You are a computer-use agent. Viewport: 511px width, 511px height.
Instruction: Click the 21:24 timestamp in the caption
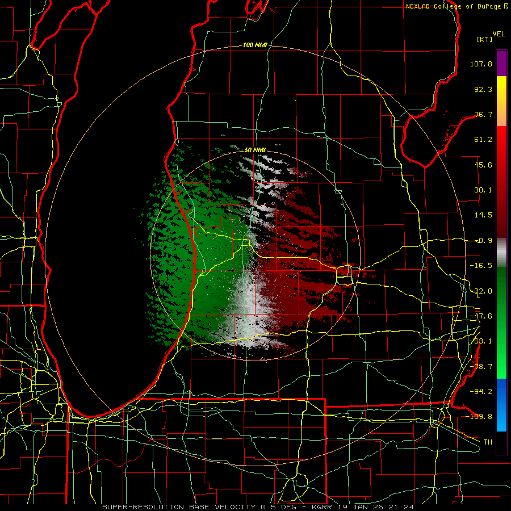(402, 507)
